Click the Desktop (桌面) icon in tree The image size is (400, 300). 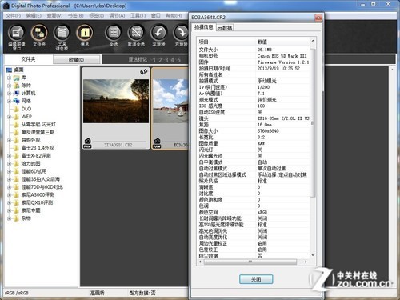(9, 70)
